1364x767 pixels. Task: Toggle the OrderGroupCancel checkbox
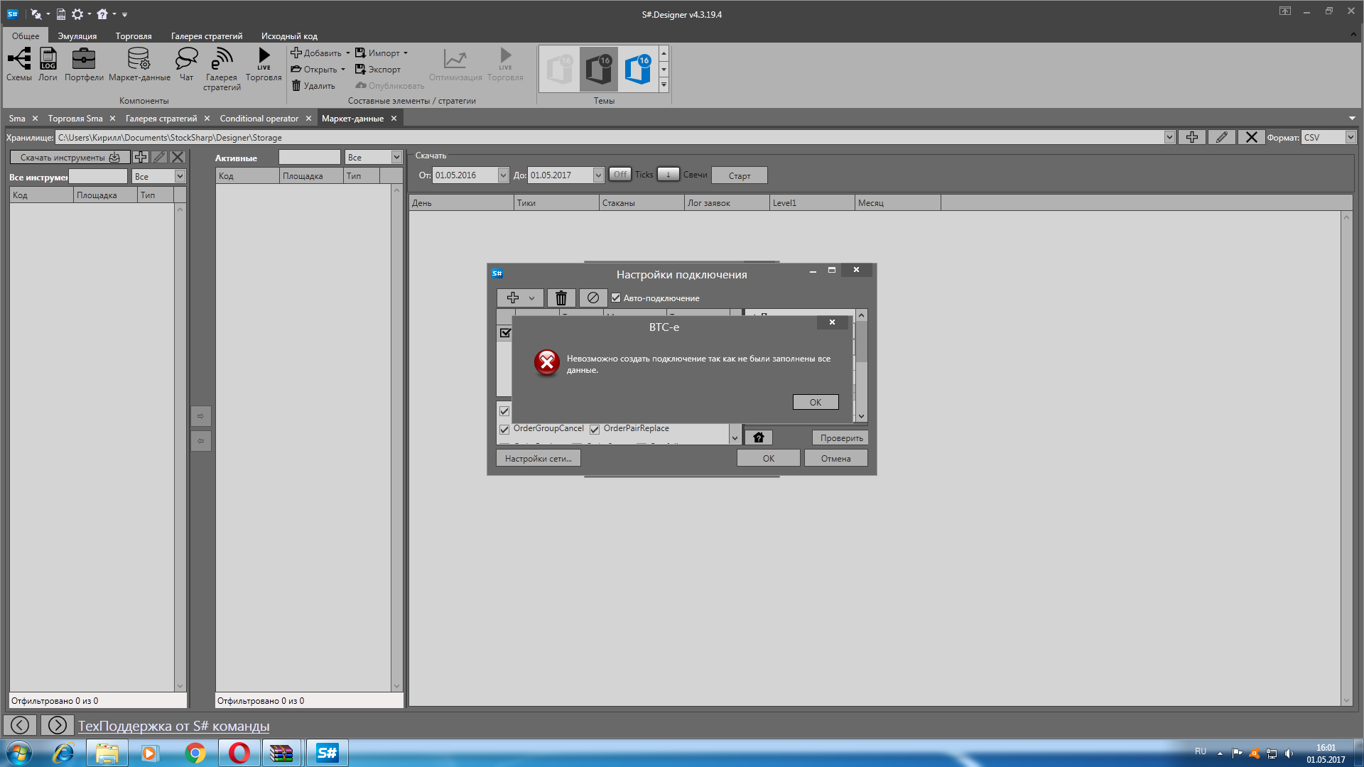coord(504,430)
